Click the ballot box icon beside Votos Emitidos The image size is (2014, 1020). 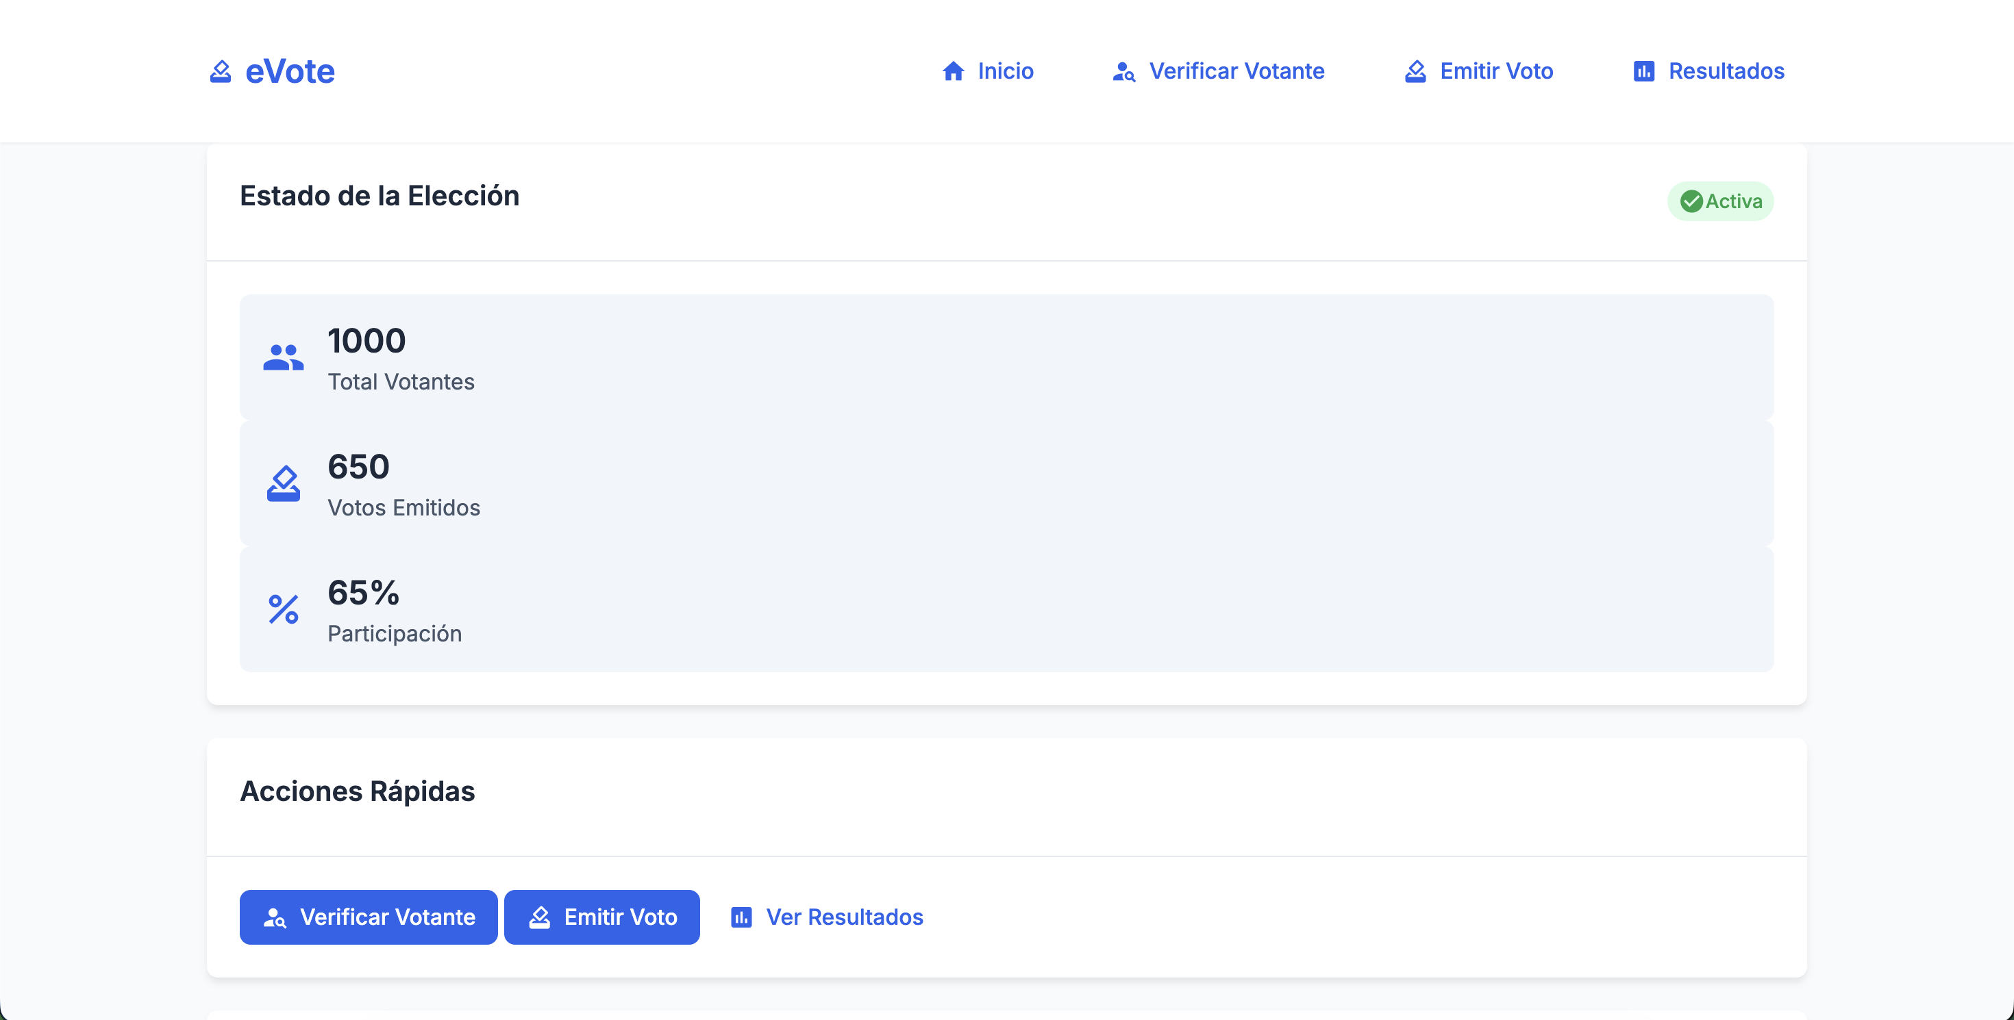coord(283,483)
